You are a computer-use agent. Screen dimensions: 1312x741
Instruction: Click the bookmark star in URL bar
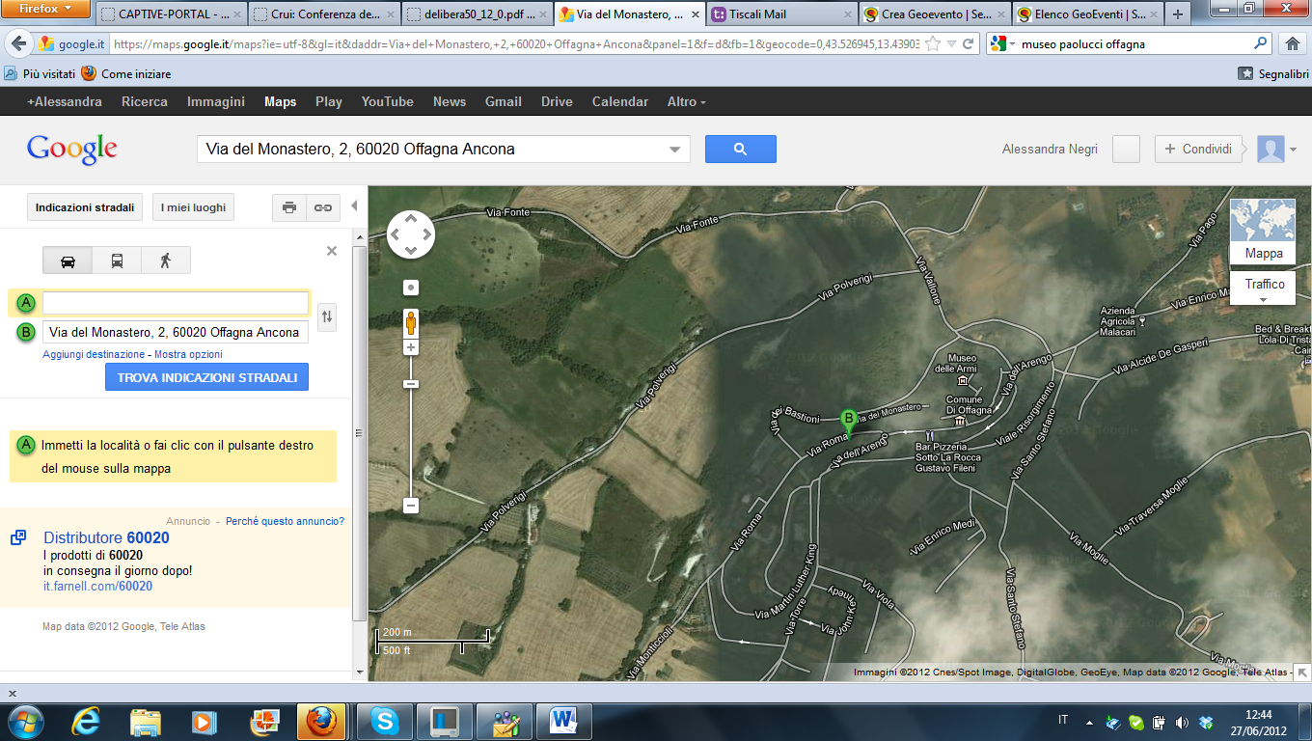(x=932, y=44)
